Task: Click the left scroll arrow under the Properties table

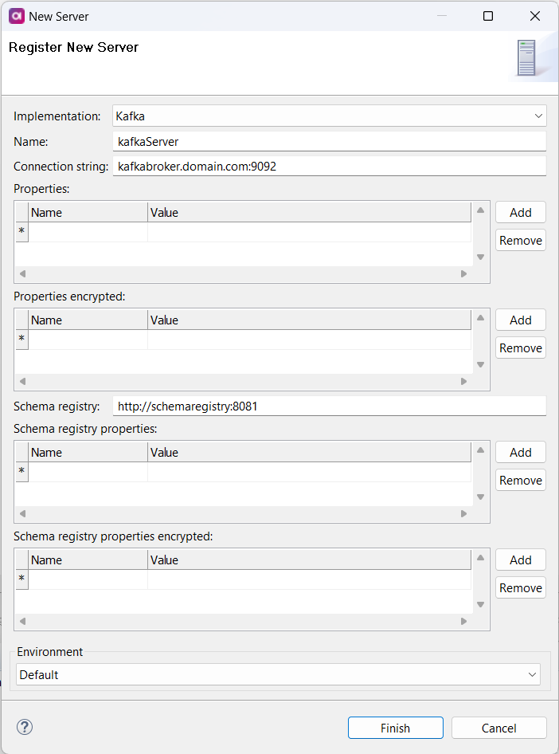Action: [22, 273]
